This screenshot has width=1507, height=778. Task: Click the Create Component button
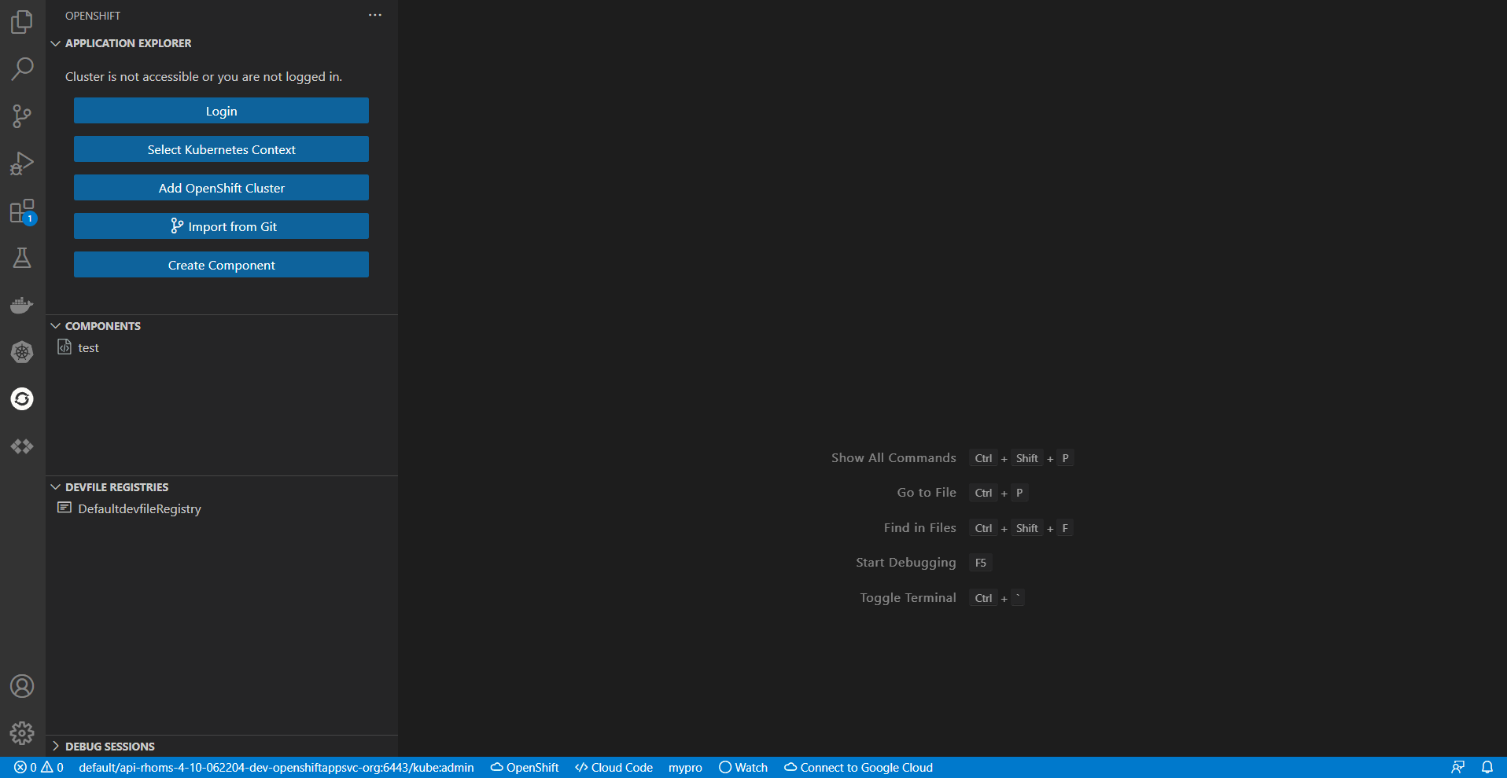[x=221, y=265]
